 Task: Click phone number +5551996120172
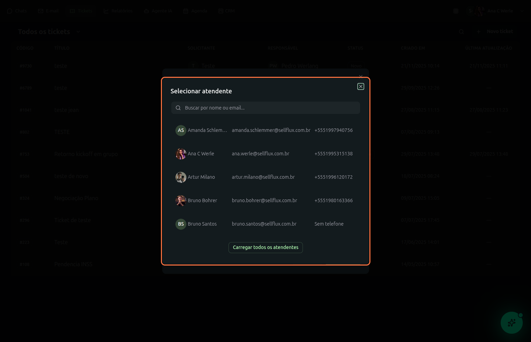[x=333, y=177]
